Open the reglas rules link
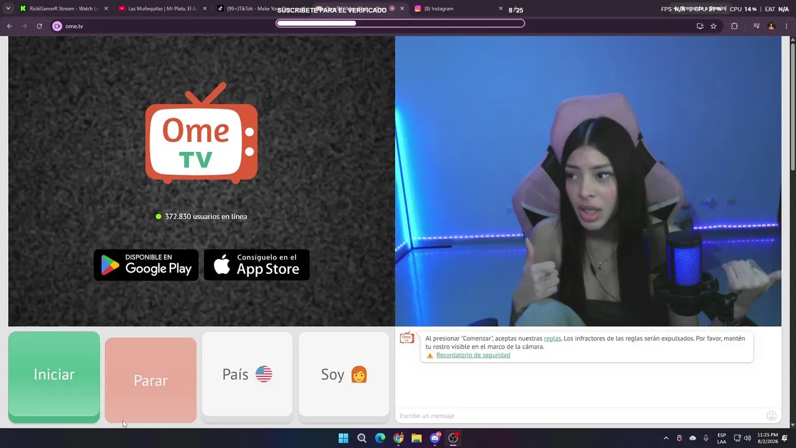Screen dimensions: 796x448 point(552,338)
